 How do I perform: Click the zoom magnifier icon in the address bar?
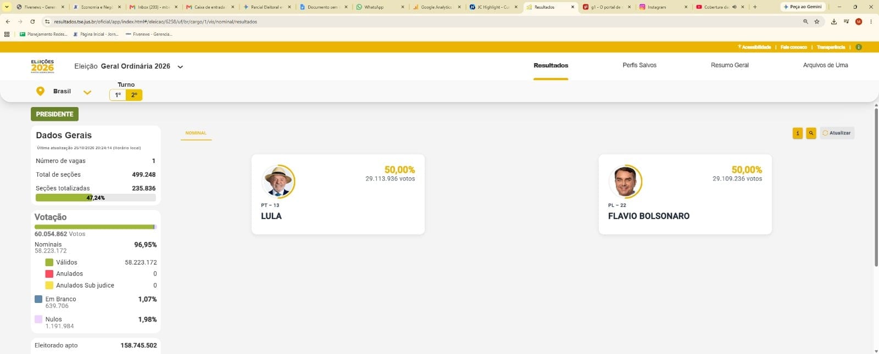805,21
